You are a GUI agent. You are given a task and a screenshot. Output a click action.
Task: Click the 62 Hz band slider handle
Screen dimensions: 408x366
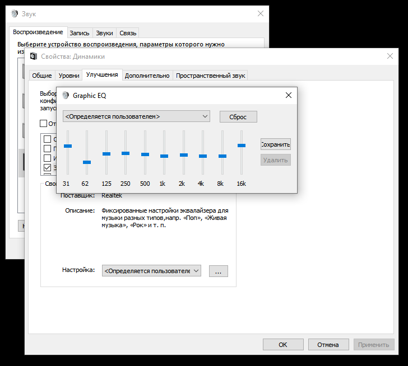87,162
